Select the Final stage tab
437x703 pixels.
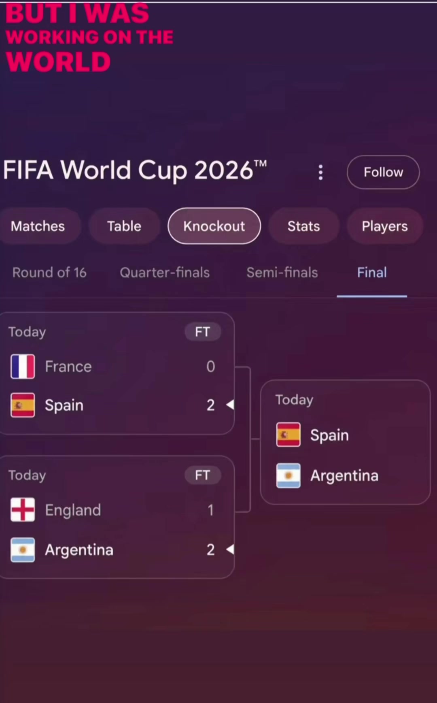[x=372, y=273]
